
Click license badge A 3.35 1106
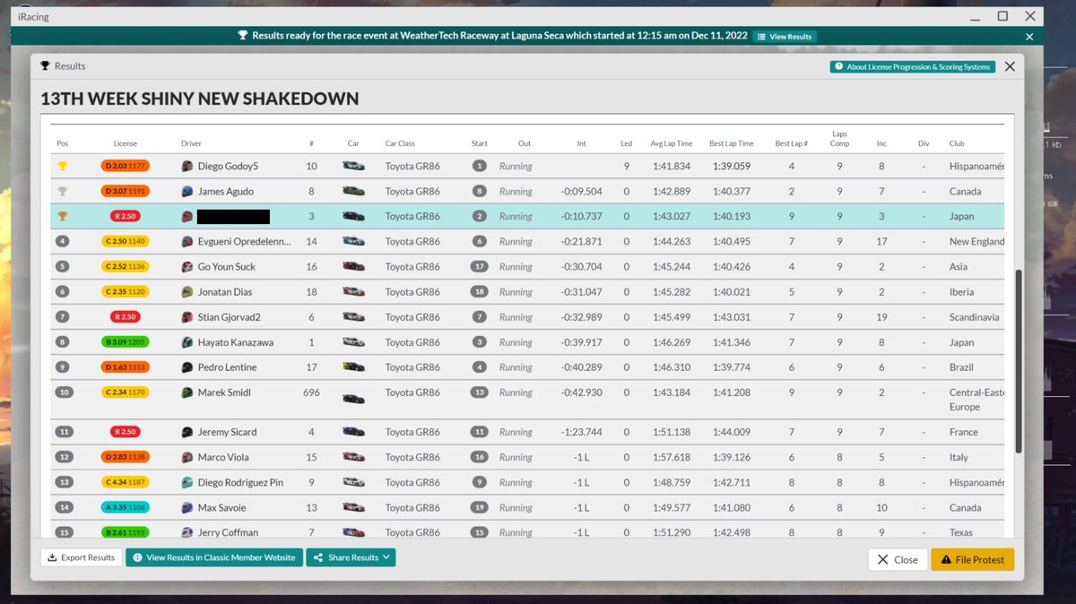point(126,507)
